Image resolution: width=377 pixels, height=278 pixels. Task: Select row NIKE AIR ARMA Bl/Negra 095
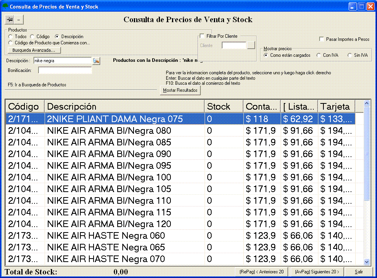180,166
